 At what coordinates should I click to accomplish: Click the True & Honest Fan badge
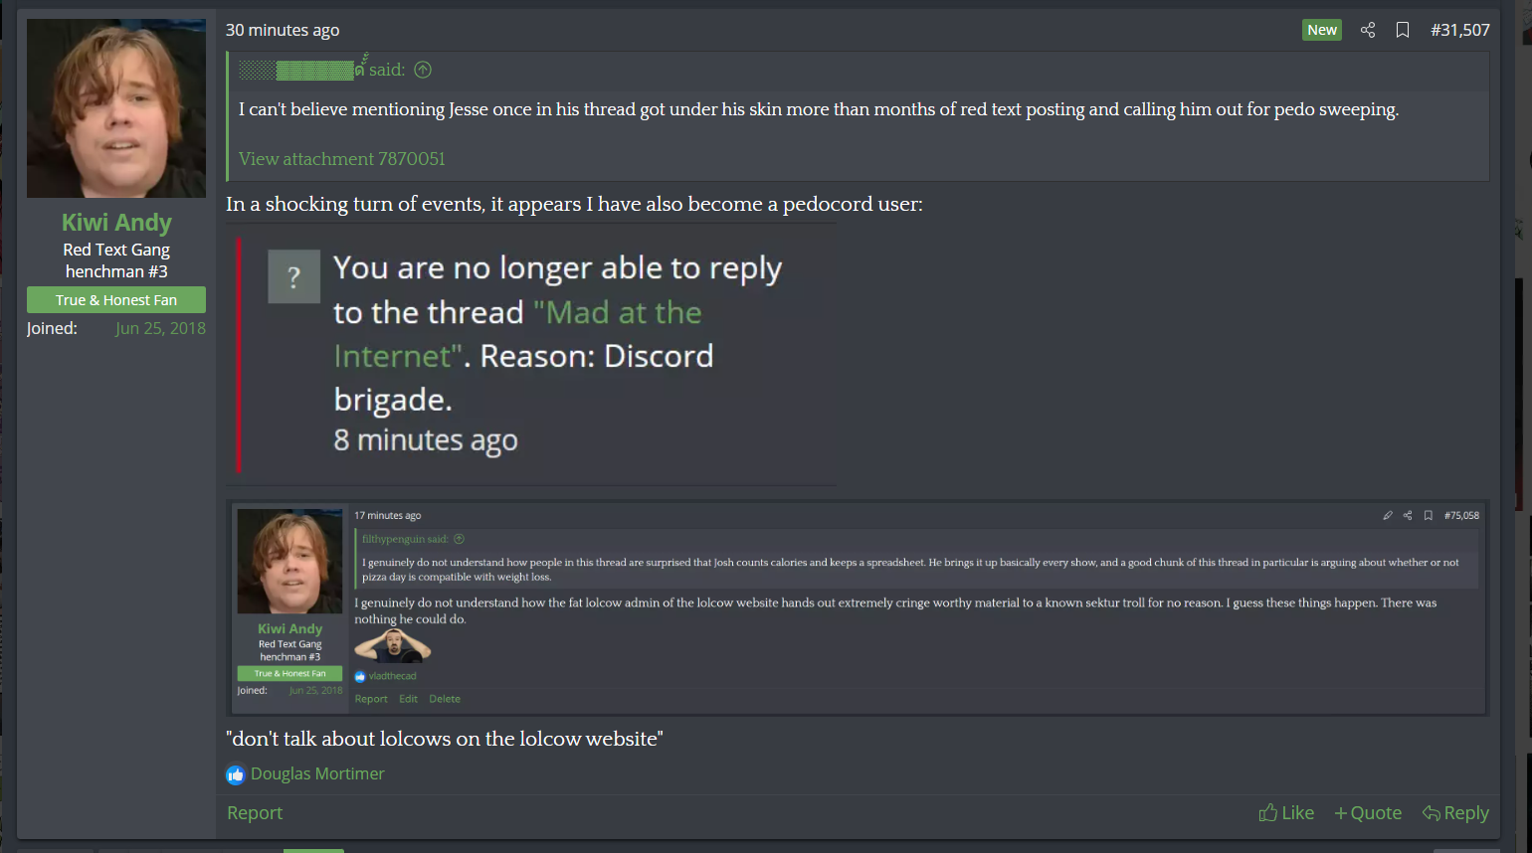(x=116, y=300)
